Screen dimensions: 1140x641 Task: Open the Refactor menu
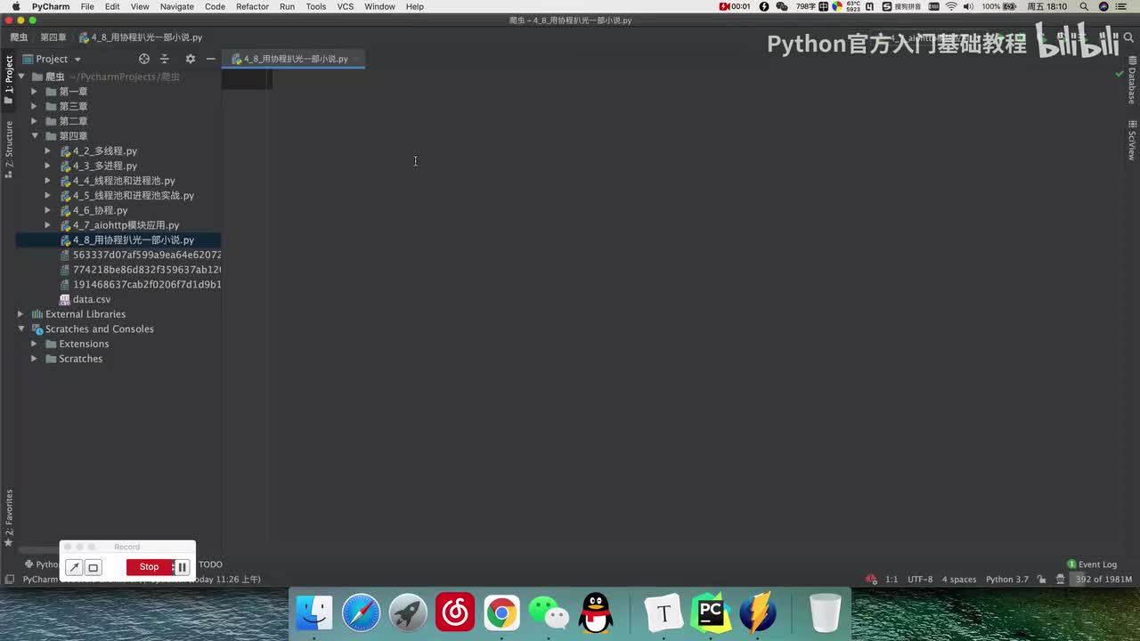(x=252, y=6)
